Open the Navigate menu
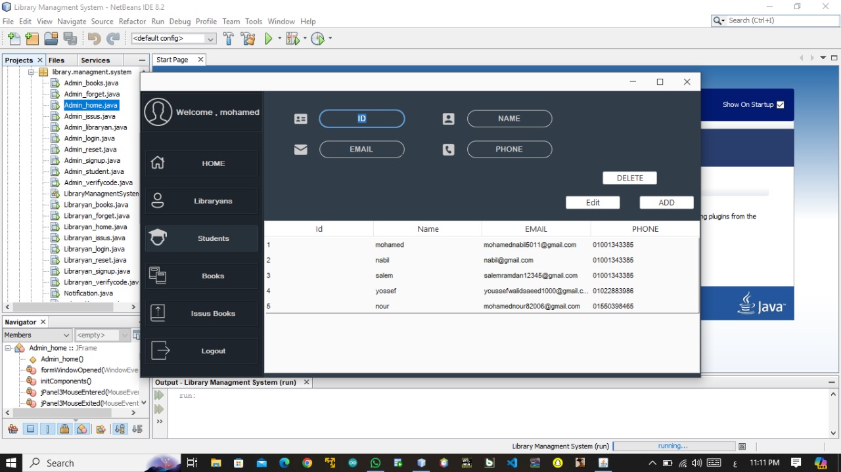The image size is (841, 472). tap(72, 21)
